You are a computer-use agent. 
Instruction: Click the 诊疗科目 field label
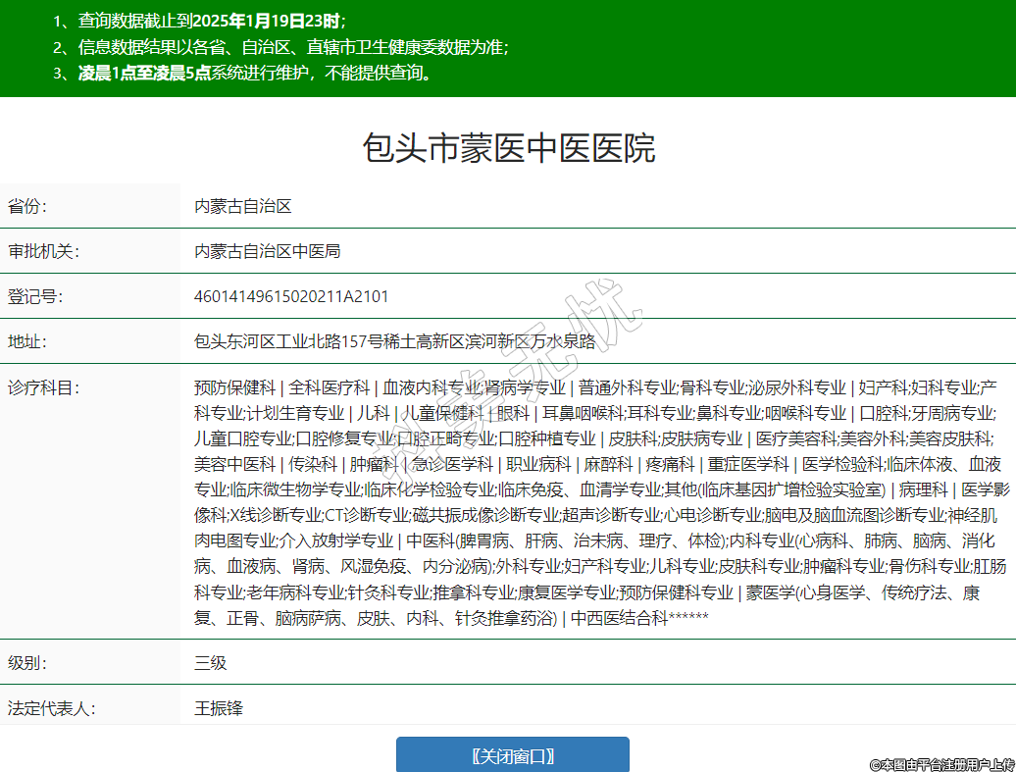pos(43,387)
